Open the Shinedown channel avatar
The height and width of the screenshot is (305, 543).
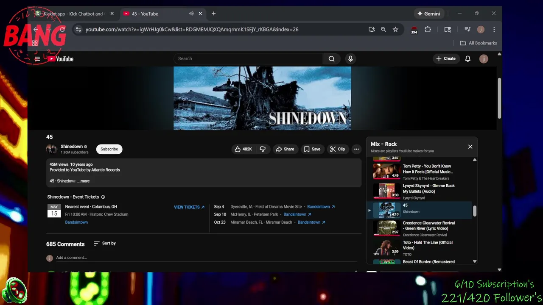(51, 149)
